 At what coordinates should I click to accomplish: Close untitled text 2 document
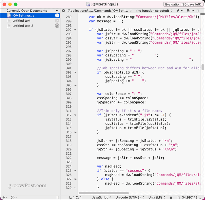[x=57, y=26]
